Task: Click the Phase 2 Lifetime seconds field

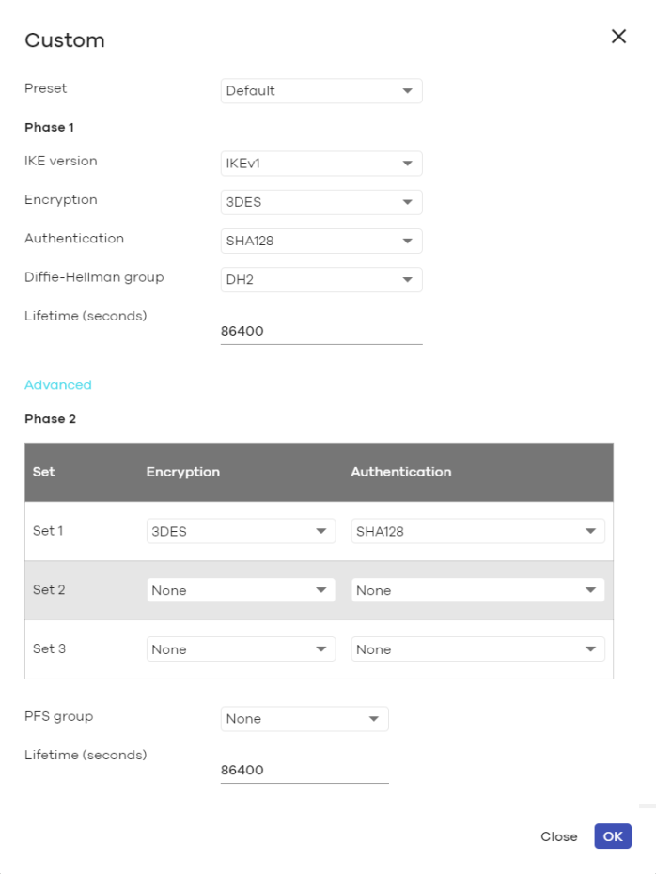Action: 305,771
